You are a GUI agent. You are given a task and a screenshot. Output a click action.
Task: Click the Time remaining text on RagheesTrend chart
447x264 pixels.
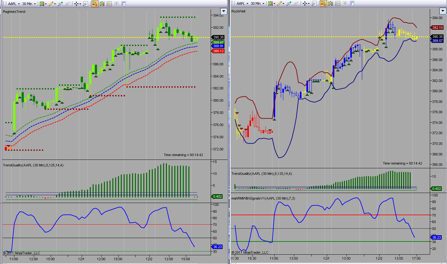(183, 155)
